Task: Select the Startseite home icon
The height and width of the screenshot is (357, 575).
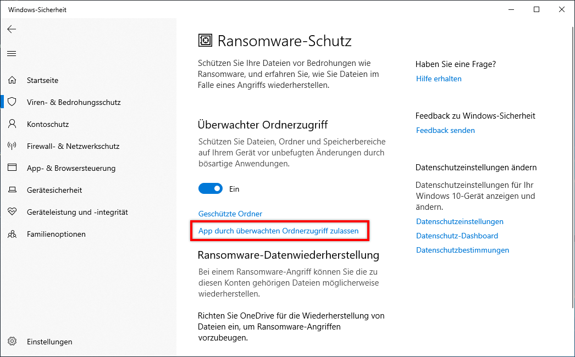Action: coord(12,80)
